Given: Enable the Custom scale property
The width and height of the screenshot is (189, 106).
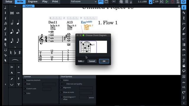Looking at the screenshot, I should pyautogui.click(x=24, y=89).
